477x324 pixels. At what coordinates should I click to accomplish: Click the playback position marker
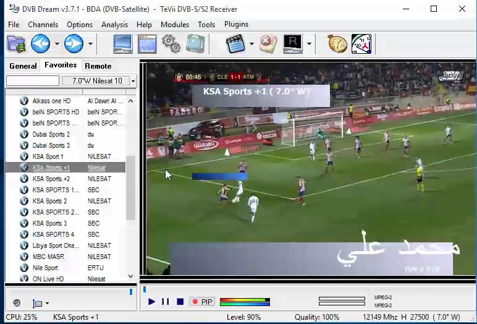pyautogui.click(x=145, y=289)
